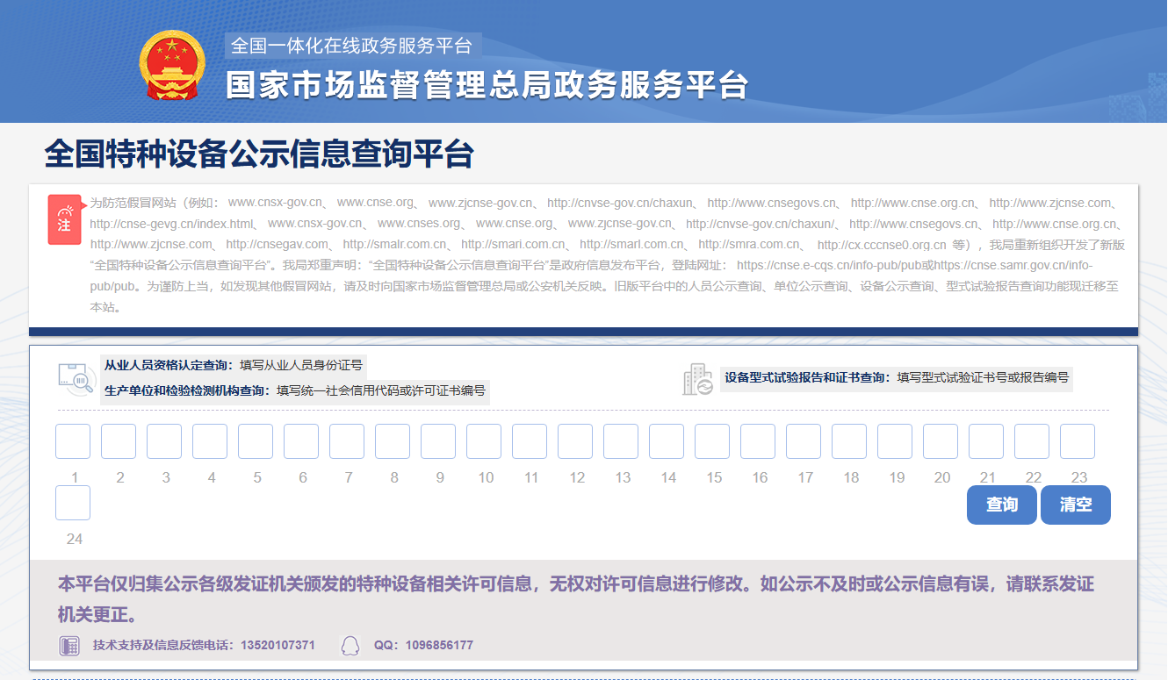This screenshot has height=680, width=1168.
Task: Click the 查询 query button
Action: tap(1001, 505)
